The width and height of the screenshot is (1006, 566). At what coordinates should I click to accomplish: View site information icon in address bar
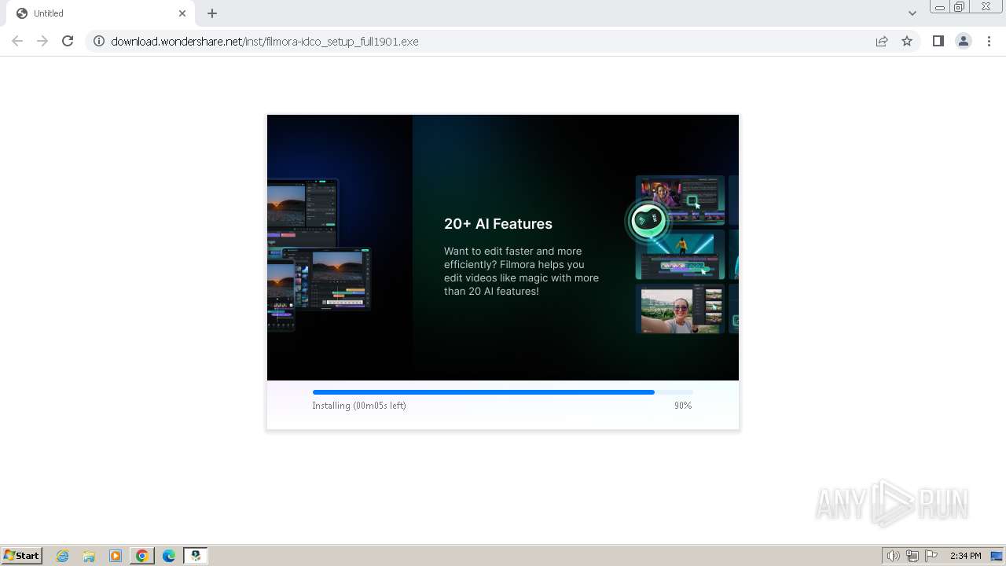coord(99,41)
